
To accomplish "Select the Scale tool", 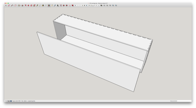I will pos(34,5).
